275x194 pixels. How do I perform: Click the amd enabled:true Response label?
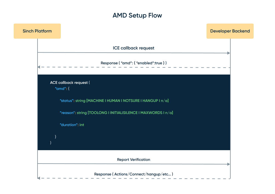[x=134, y=63]
